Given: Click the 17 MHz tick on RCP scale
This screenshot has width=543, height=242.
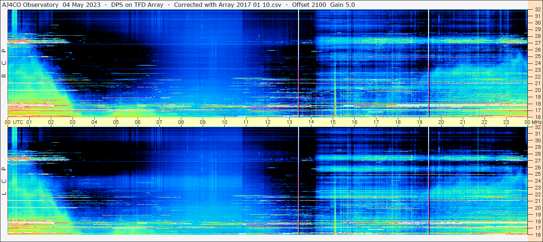Looking at the screenshot, I should [537, 110].
